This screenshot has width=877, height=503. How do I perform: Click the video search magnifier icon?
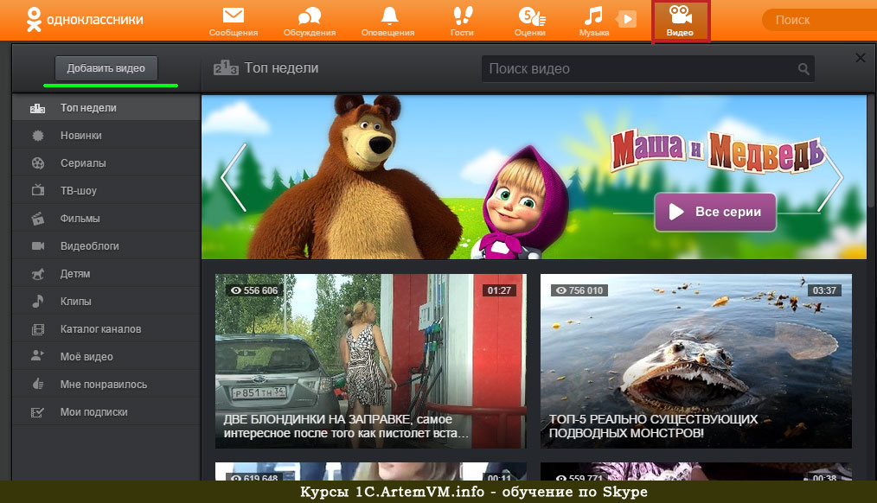pos(803,69)
